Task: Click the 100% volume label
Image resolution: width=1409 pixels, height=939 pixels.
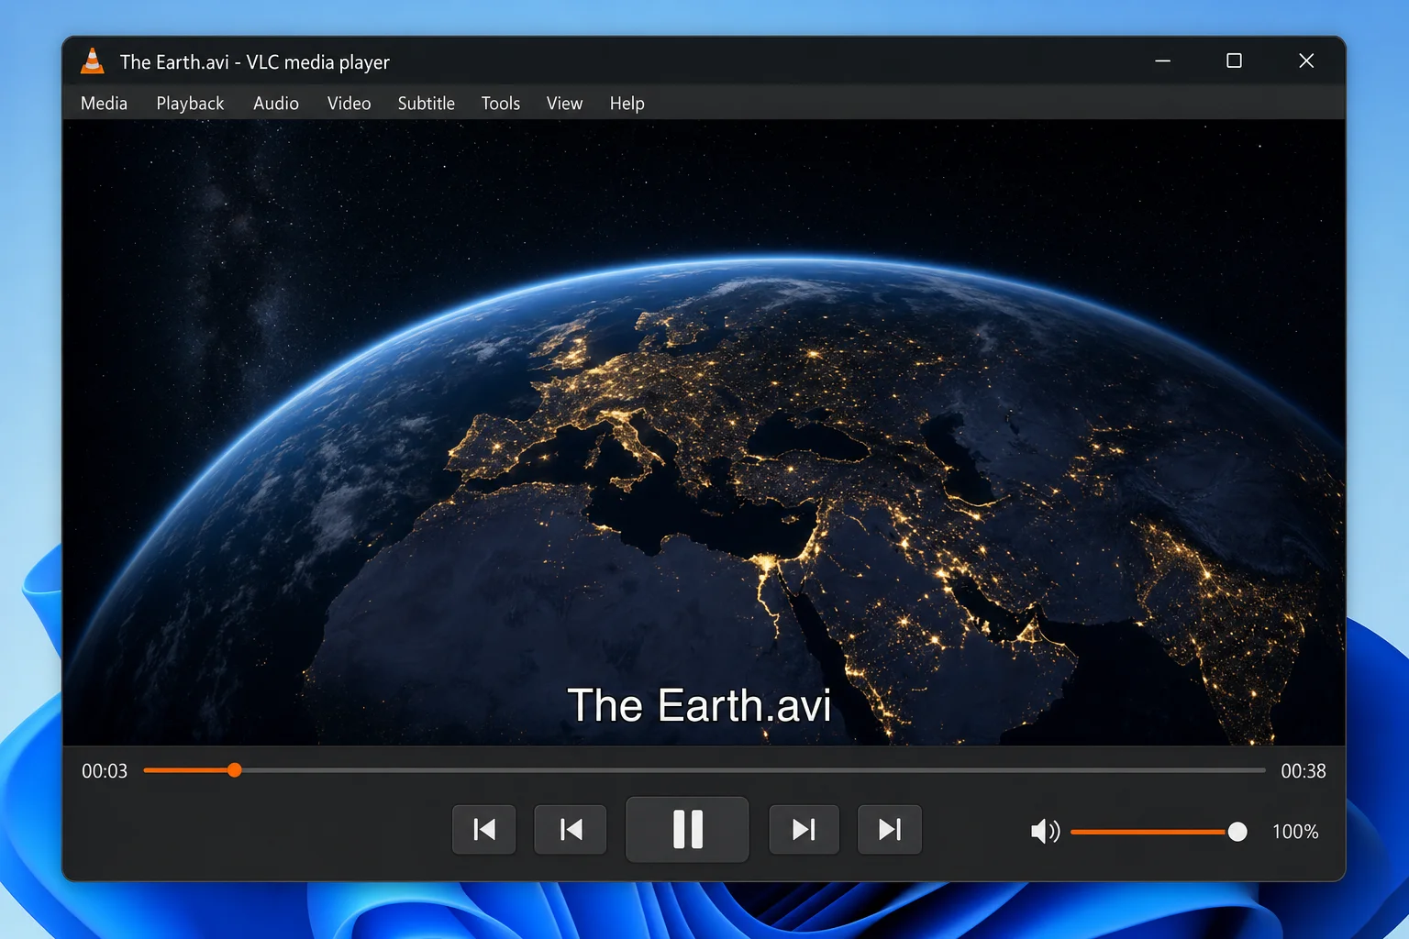Action: point(1295,832)
